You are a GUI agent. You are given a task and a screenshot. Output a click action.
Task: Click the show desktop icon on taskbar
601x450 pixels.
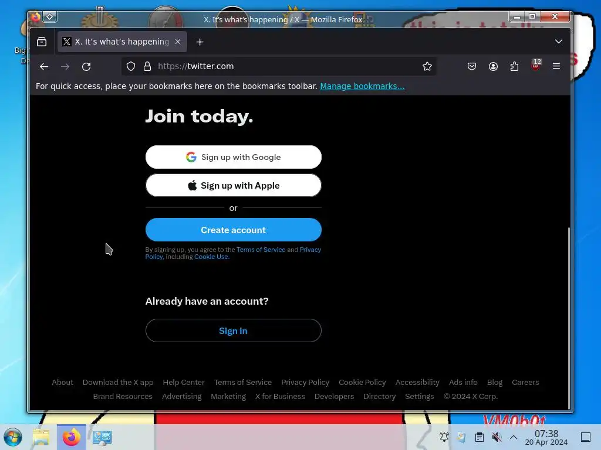point(585,437)
